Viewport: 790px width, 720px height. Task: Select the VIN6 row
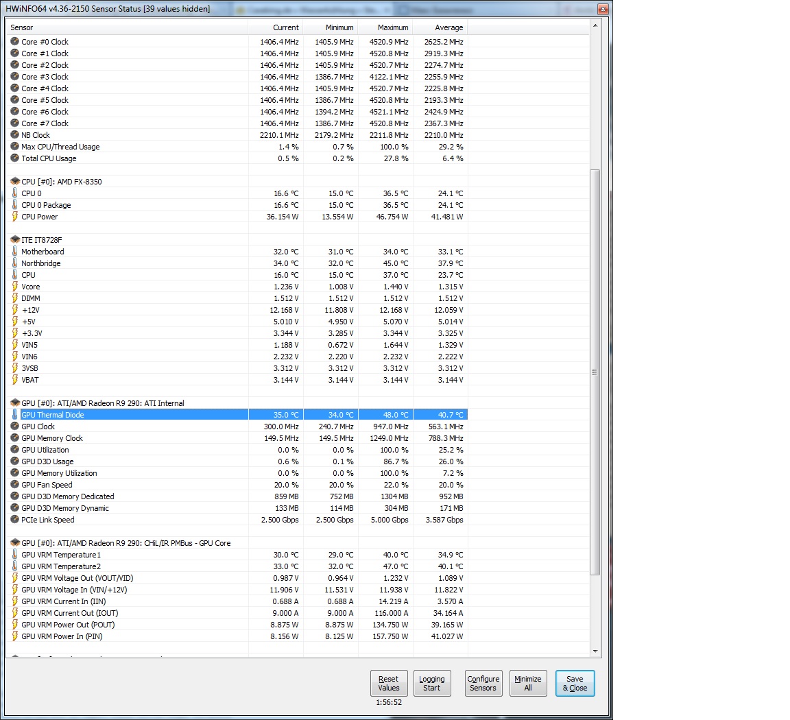click(237, 356)
